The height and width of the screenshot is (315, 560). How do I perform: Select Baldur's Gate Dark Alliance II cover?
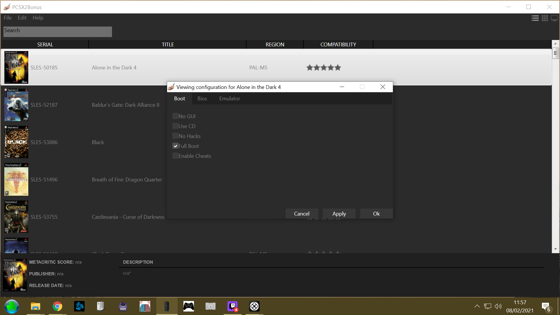click(x=16, y=105)
